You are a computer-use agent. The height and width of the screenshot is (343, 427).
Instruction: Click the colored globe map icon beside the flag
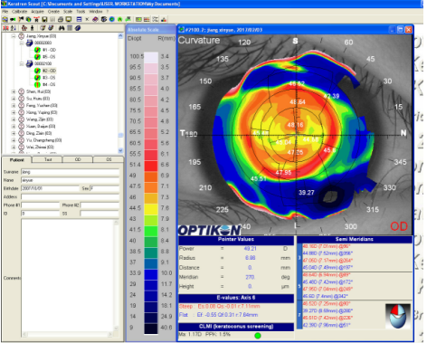pyautogui.click(x=29, y=19)
